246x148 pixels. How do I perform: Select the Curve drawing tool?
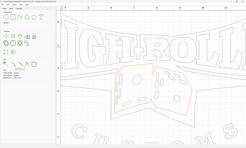(27, 17)
